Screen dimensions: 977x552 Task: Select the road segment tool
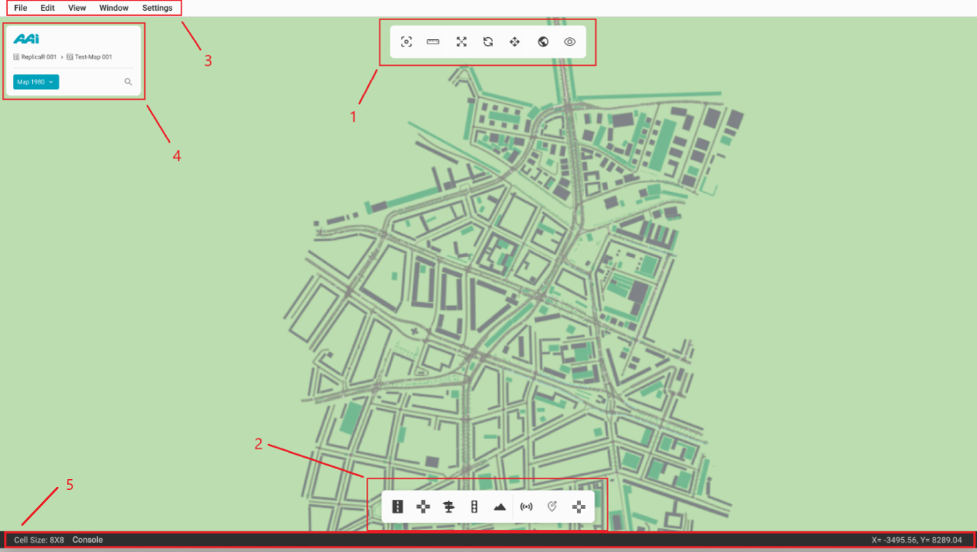(x=397, y=507)
